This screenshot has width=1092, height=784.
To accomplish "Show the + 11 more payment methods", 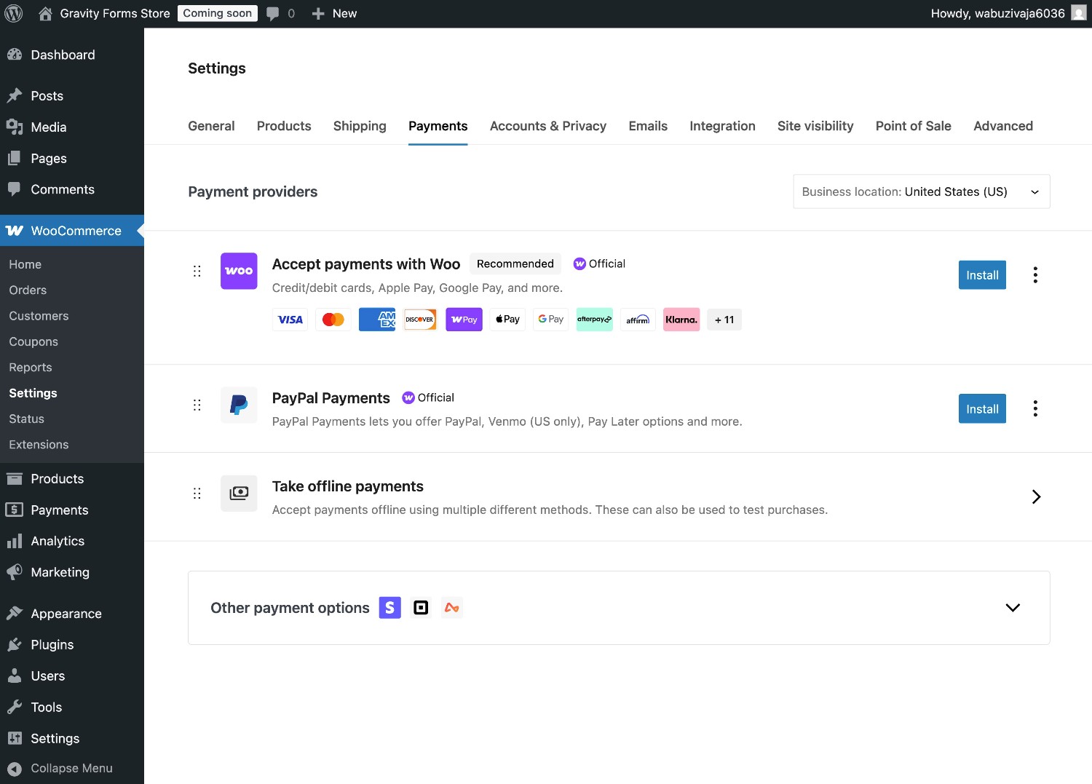I will point(724,320).
